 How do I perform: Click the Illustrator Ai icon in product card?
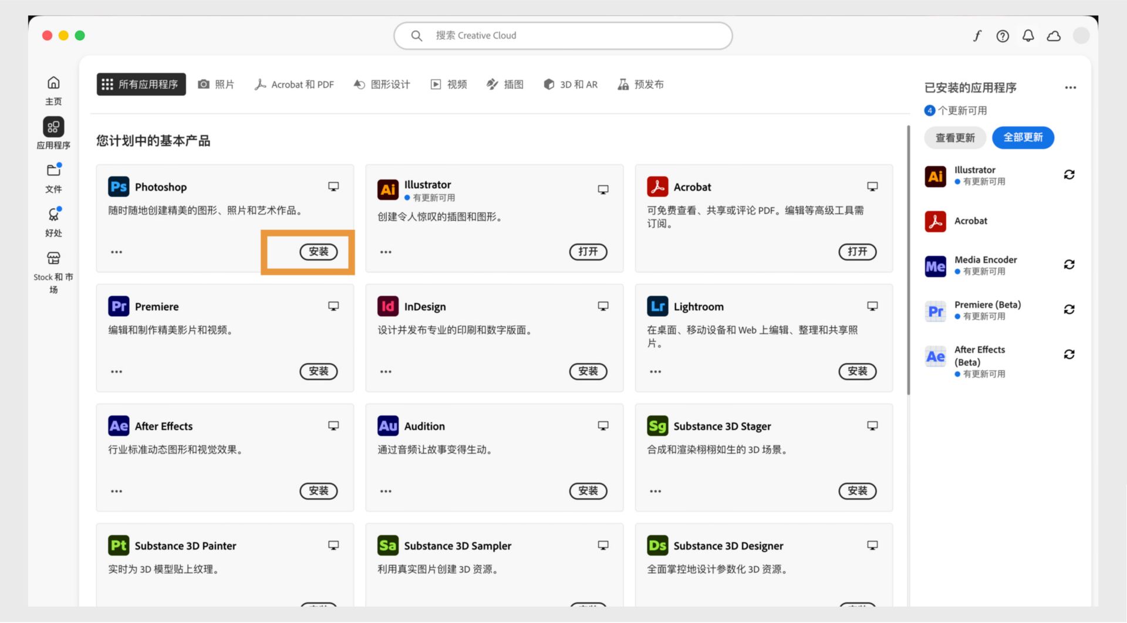click(388, 189)
